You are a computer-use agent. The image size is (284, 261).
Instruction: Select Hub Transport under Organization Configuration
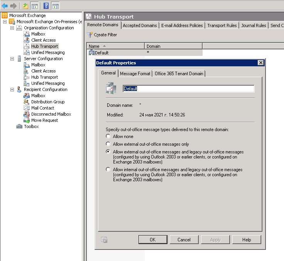pos(44,46)
